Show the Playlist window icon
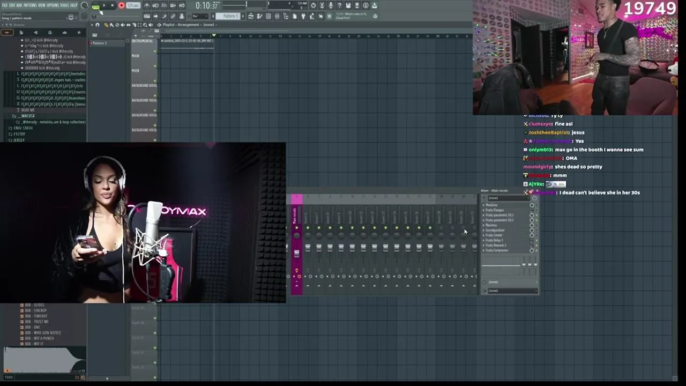686x386 pixels. [x=250, y=16]
